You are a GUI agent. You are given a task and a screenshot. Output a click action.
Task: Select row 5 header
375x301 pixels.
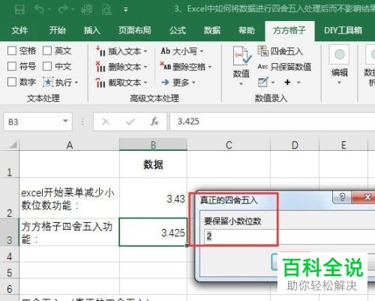[10, 270]
